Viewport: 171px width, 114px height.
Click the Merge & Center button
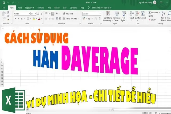coord(70,19)
